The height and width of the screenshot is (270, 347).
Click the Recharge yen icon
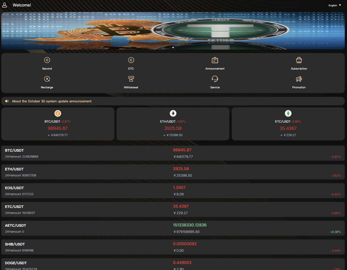tap(47, 79)
